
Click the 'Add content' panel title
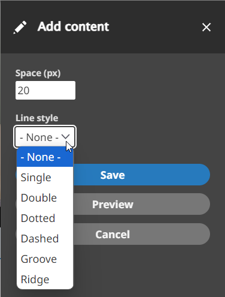pyautogui.click(x=74, y=26)
